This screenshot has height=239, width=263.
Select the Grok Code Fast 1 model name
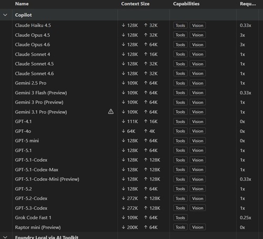tap(33, 217)
